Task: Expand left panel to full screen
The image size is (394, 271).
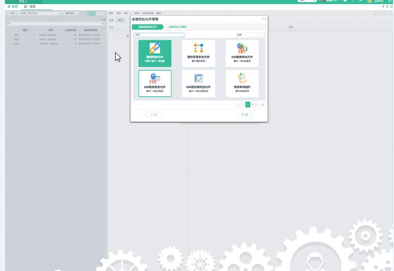Action: pyautogui.click(x=98, y=13)
